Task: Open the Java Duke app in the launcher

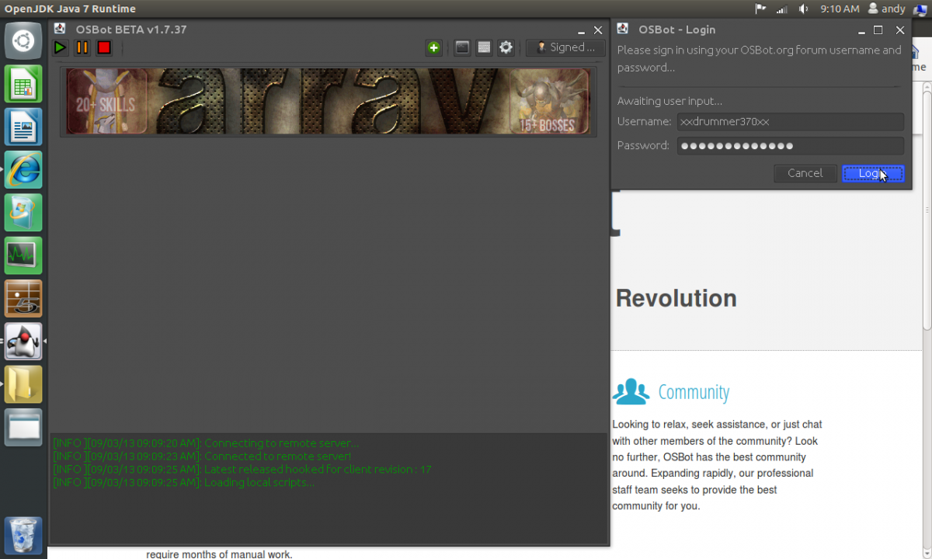Action: [23, 341]
